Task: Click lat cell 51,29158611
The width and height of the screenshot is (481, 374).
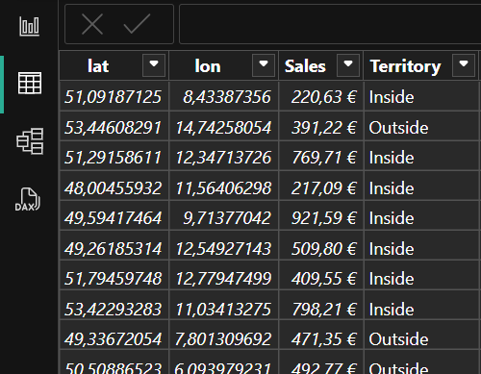Action: 114,157
